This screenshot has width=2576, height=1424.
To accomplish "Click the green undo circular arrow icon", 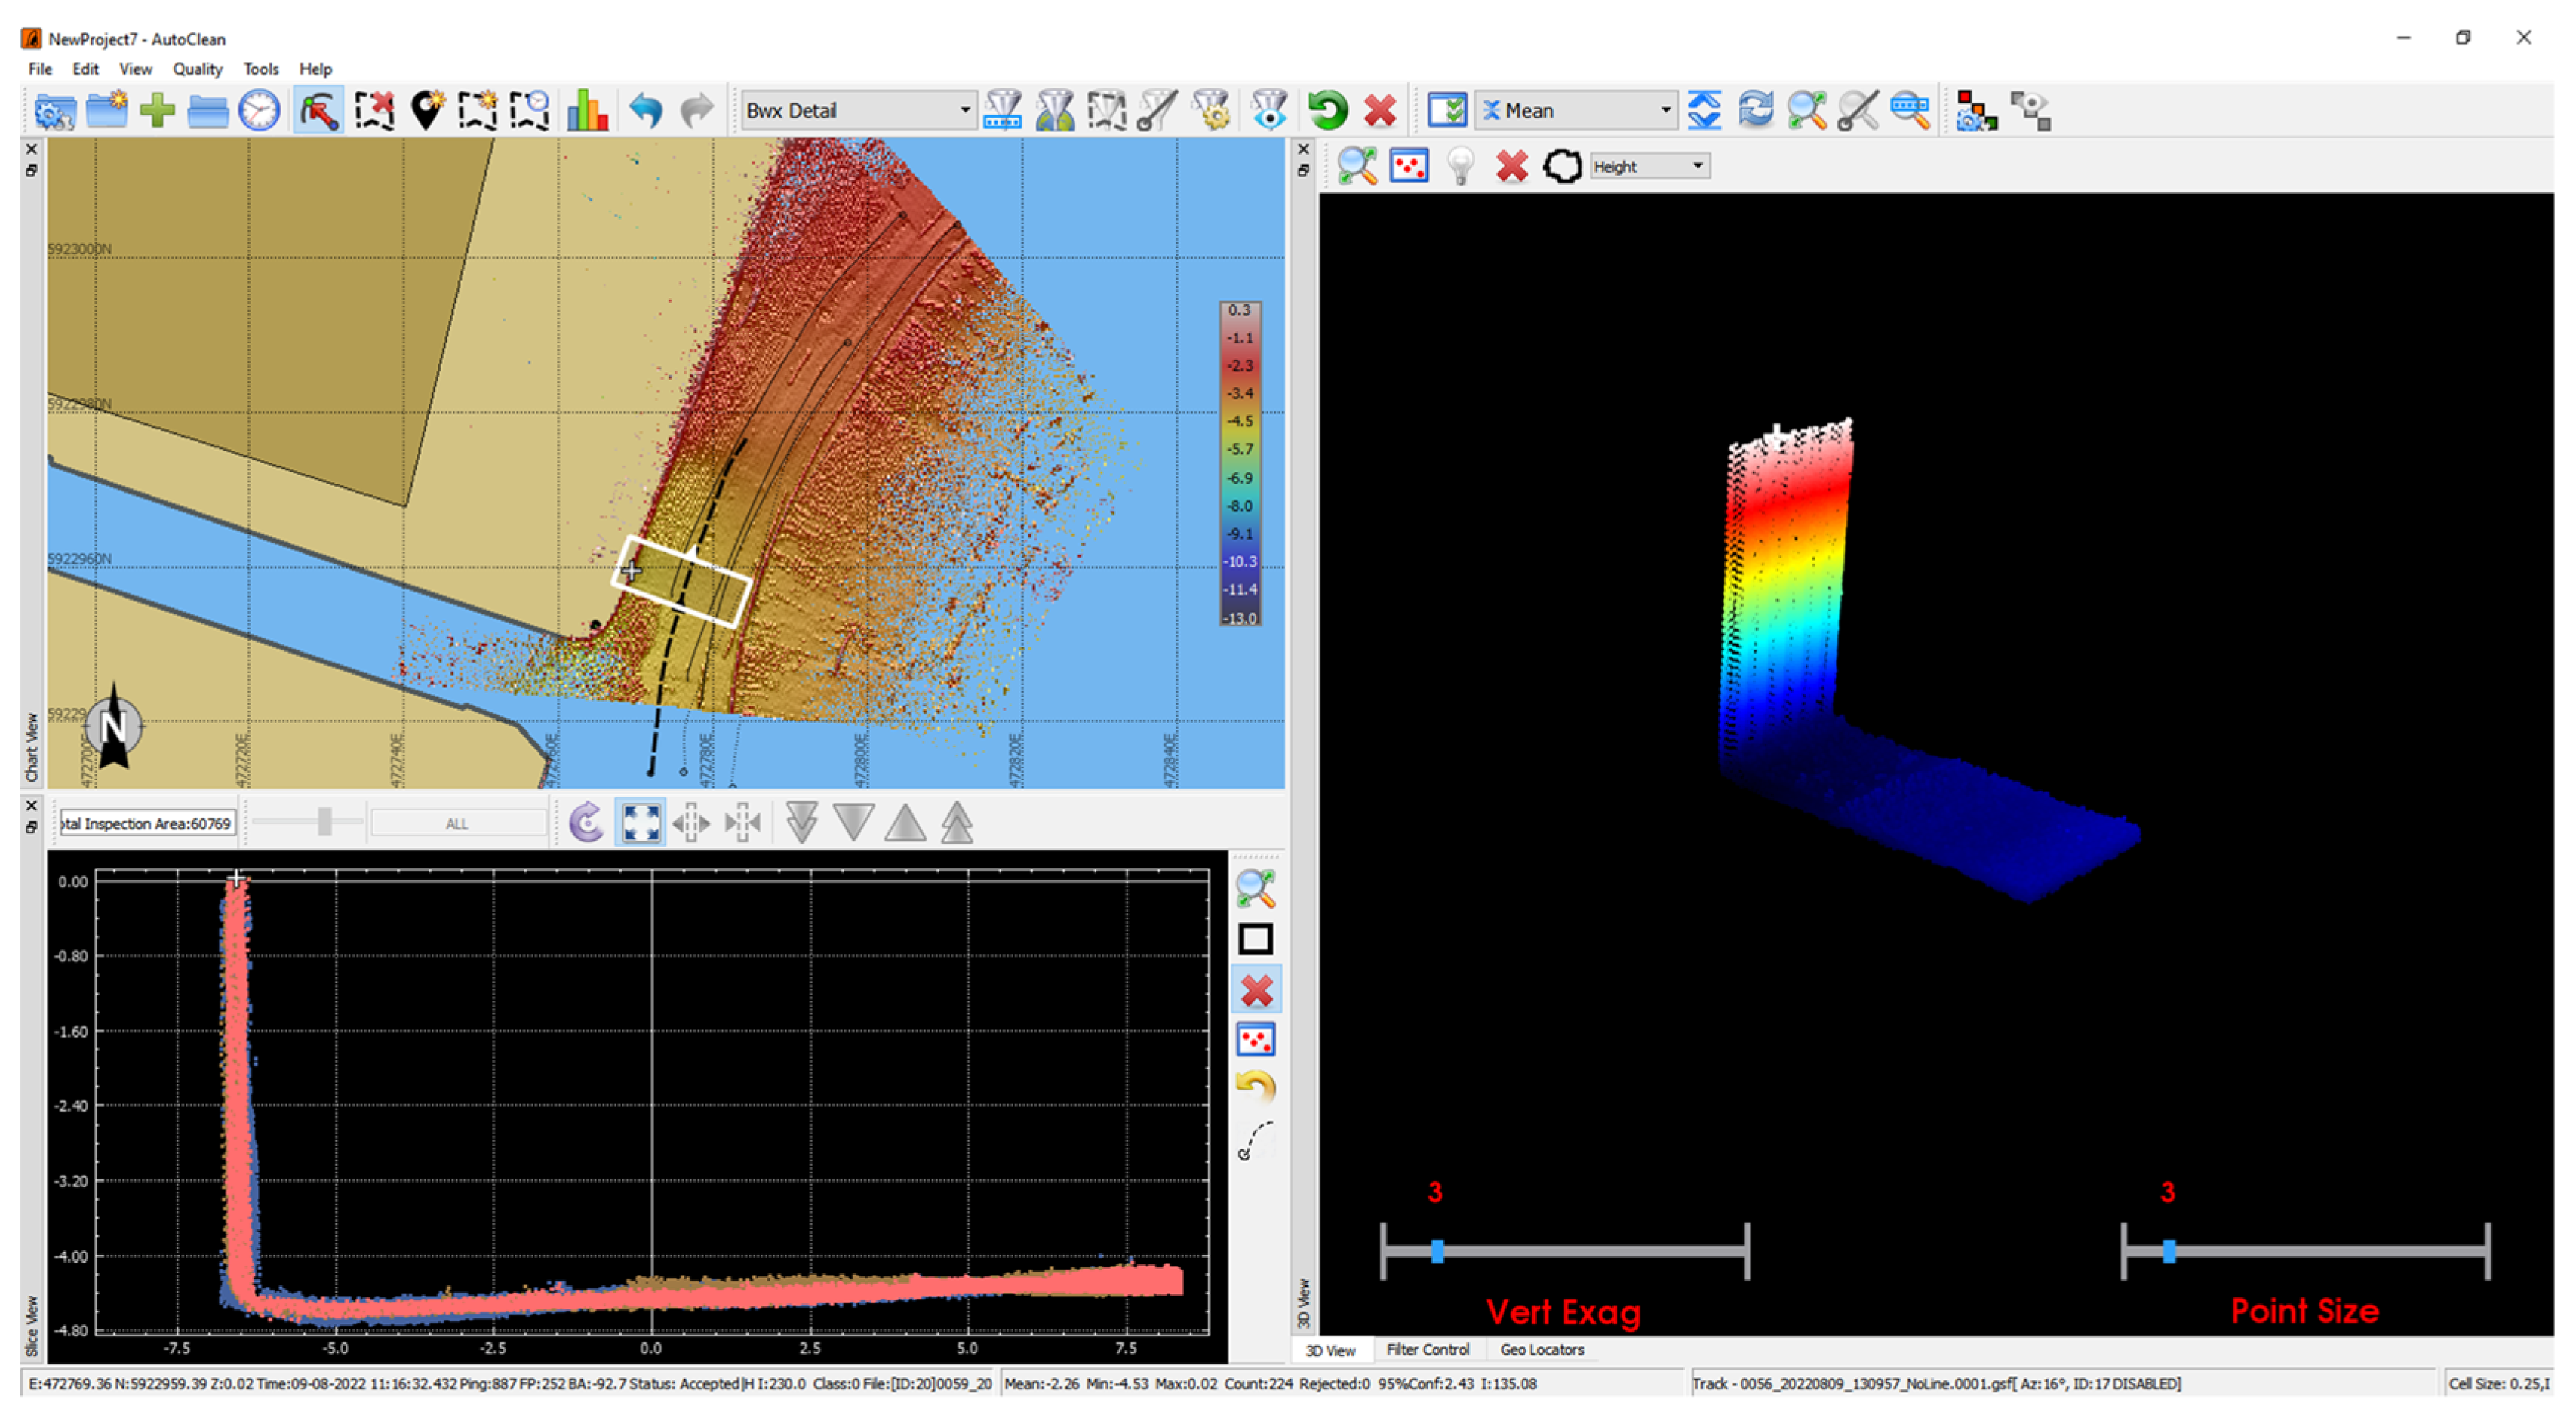I will [1328, 110].
